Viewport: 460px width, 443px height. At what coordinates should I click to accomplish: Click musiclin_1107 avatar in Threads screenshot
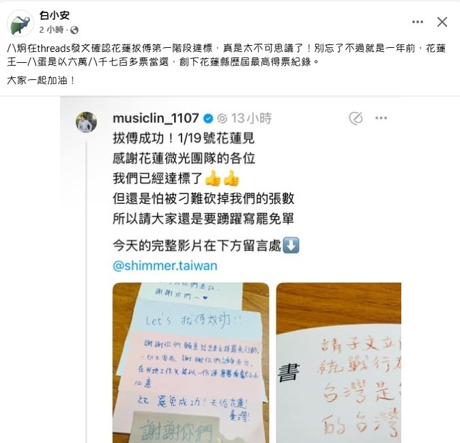coord(86,122)
